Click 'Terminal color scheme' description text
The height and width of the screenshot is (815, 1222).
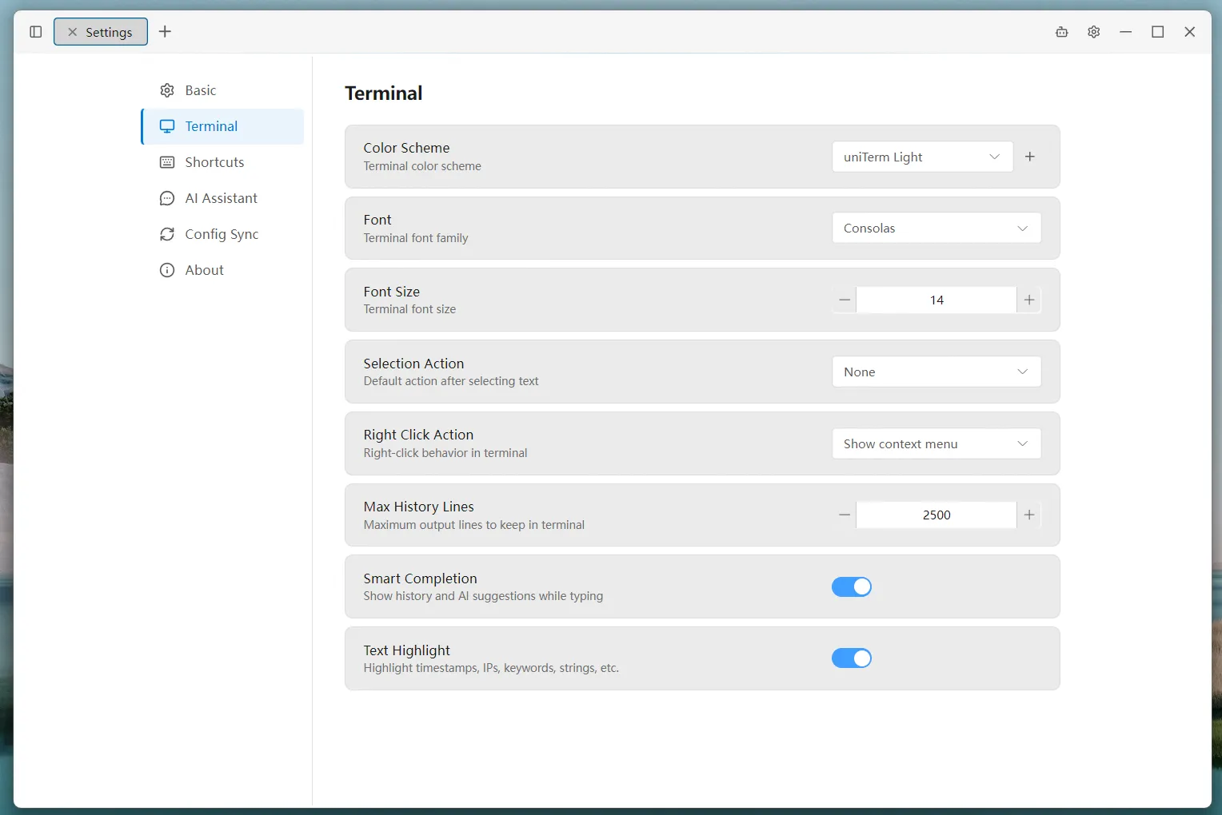click(x=422, y=166)
